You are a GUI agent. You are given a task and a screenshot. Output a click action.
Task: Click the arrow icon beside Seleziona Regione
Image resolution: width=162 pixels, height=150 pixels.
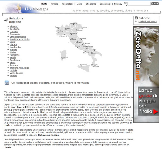click(x=6, y=20)
